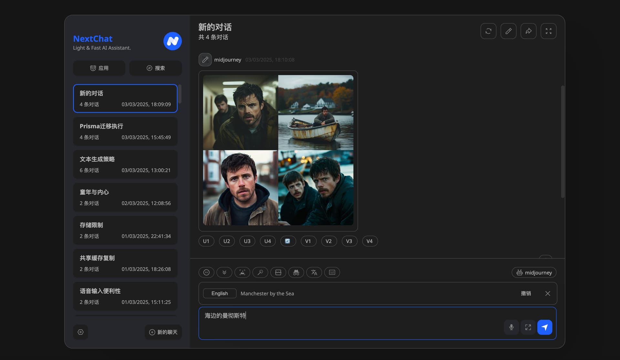
Task: Expand the input box with the enlarge icon
Action: coord(528,327)
